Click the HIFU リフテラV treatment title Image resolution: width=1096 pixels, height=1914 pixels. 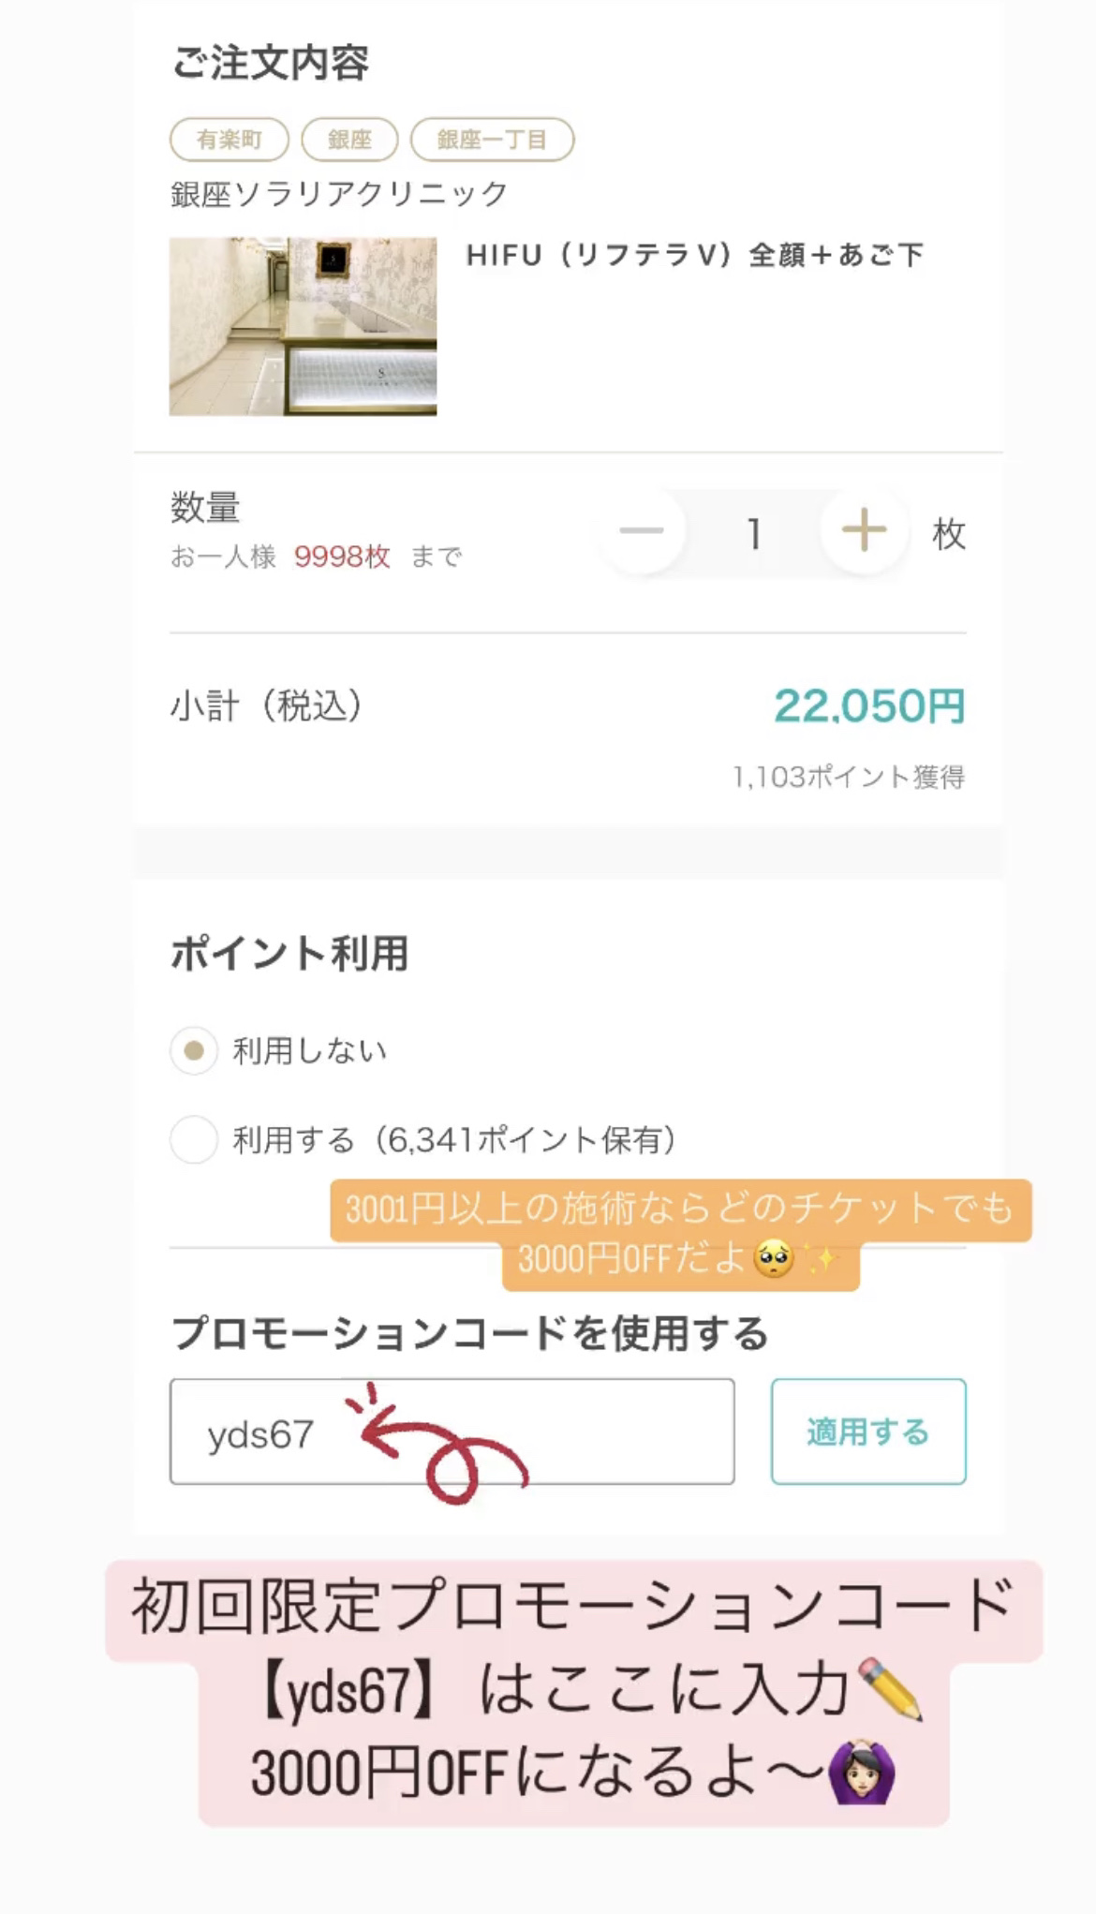click(694, 255)
